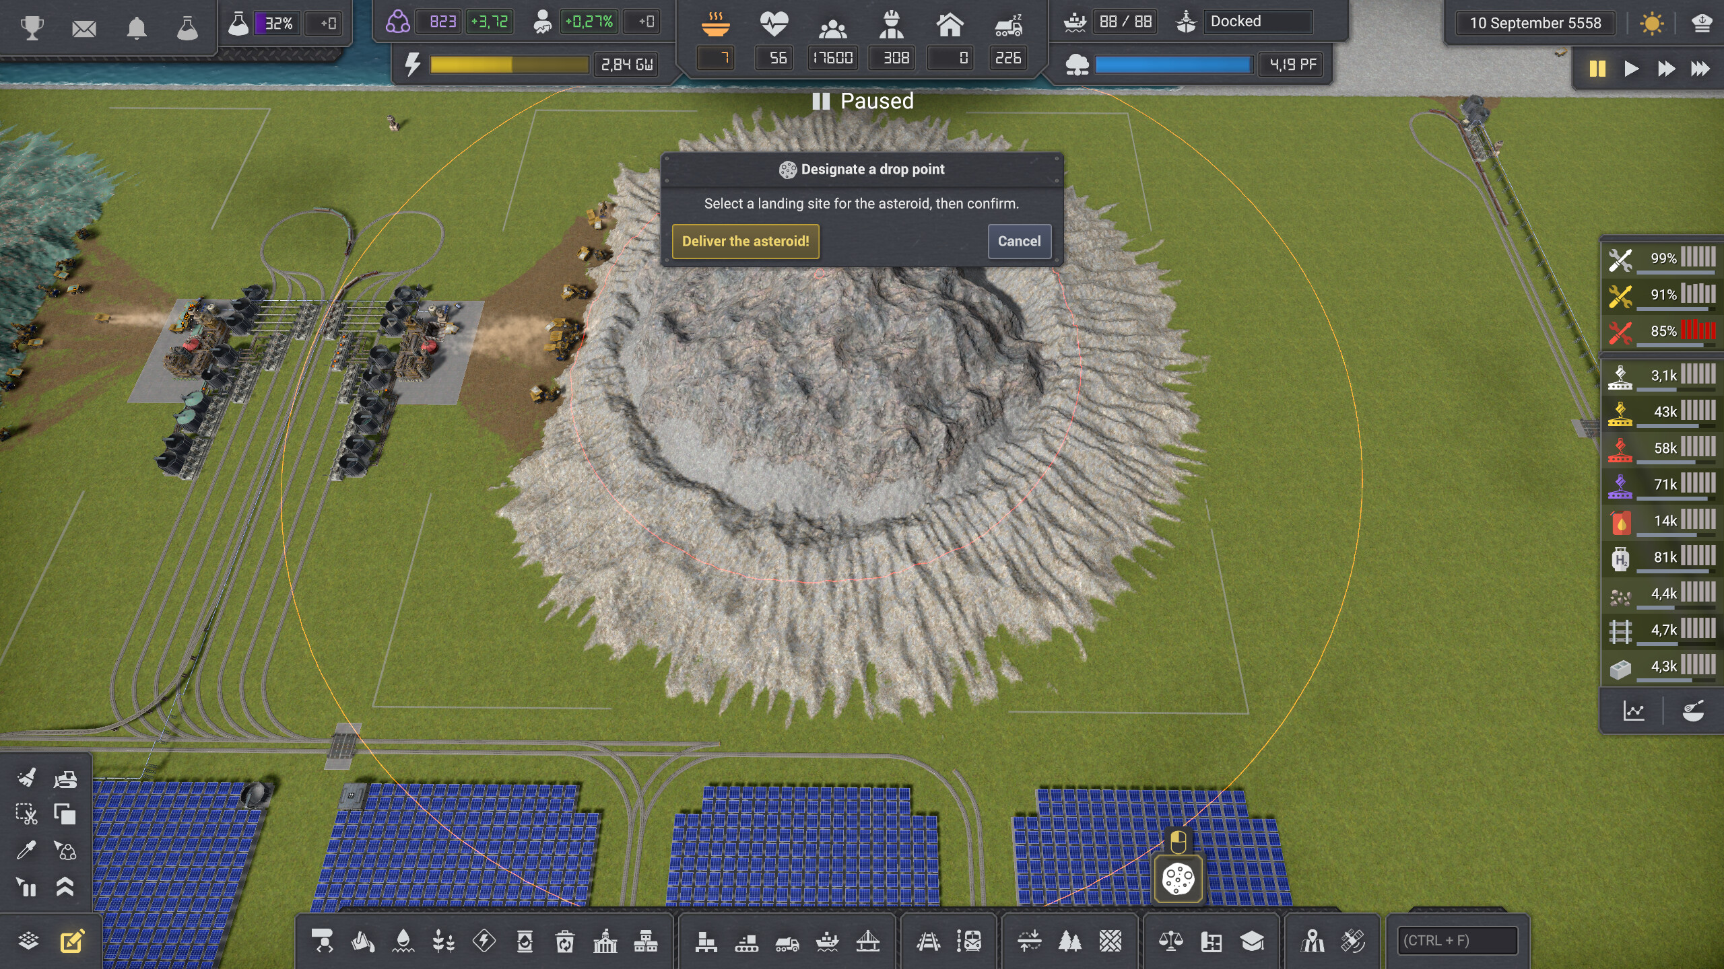Screen dimensions: 1724x969
Task: Select the tree planting tool
Action: click(1069, 941)
